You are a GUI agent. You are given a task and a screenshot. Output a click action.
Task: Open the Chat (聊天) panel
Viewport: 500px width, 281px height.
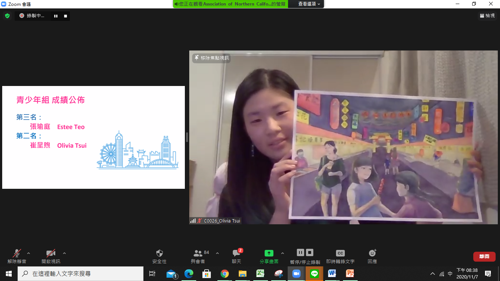236,253
